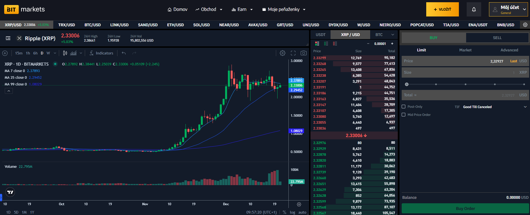530x215 pixels.
Task: Select the Advanced order tab
Action: pos(509,50)
